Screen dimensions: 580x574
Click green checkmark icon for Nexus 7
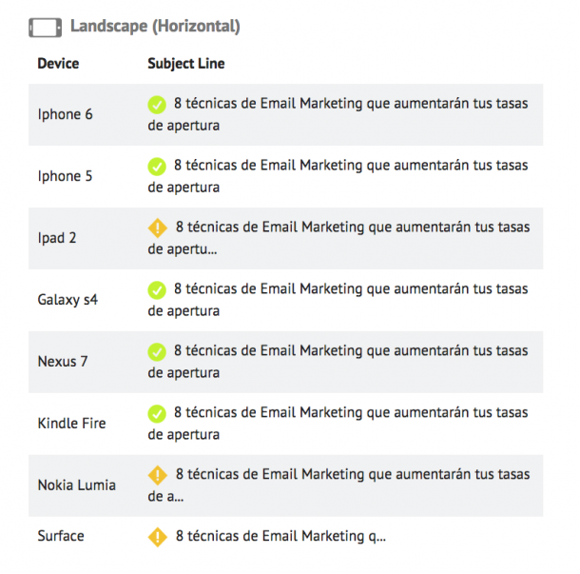pyautogui.click(x=157, y=351)
